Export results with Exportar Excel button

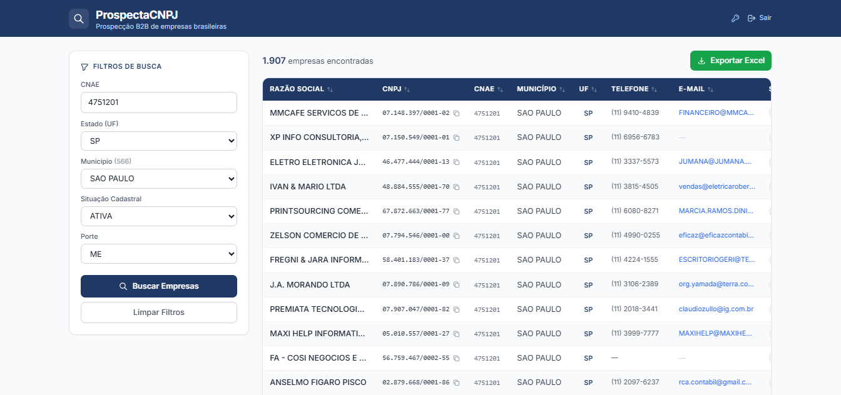tap(731, 61)
